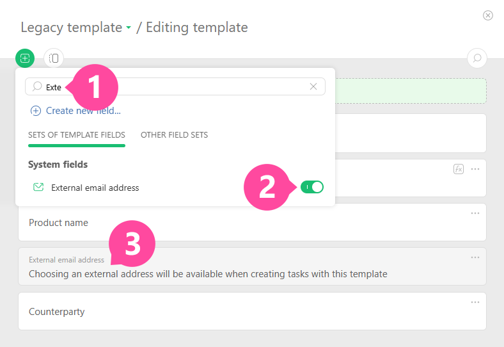Expand the Legacy template dropdown arrow

[x=129, y=28]
